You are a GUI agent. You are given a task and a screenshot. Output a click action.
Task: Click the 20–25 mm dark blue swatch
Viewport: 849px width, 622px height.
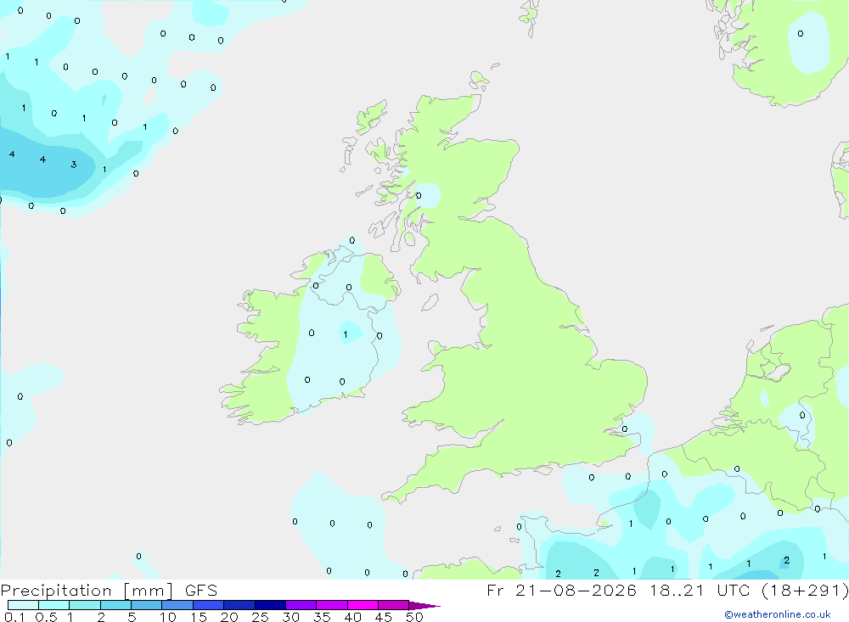click(239, 605)
